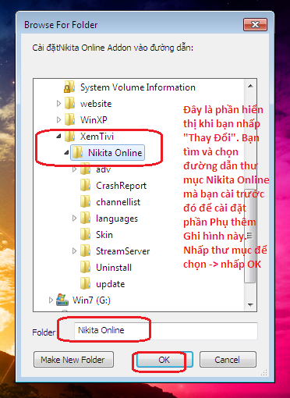Click the languages folder icon
290x398 pixels.
[x=85, y=219]
